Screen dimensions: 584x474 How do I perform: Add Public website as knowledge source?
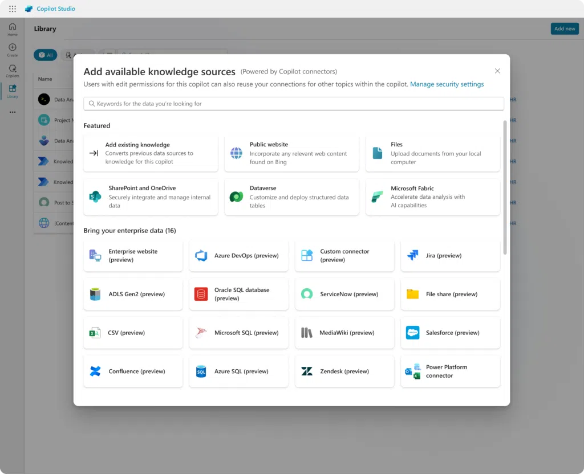coord(291,153)
